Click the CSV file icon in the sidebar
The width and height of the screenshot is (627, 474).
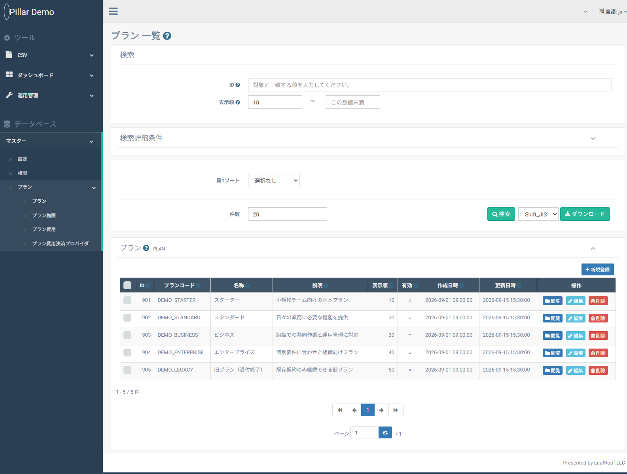pos(9,55)
